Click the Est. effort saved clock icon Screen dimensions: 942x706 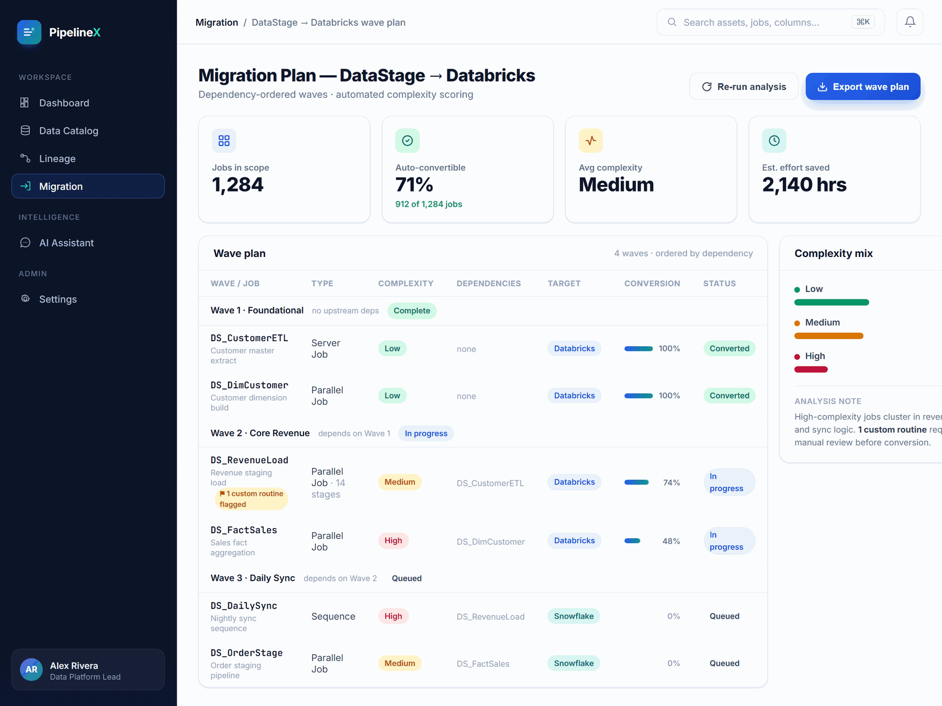pos(774,140)
